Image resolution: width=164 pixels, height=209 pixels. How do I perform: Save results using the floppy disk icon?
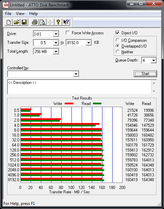pyautogui.click(x=24, y=22)
